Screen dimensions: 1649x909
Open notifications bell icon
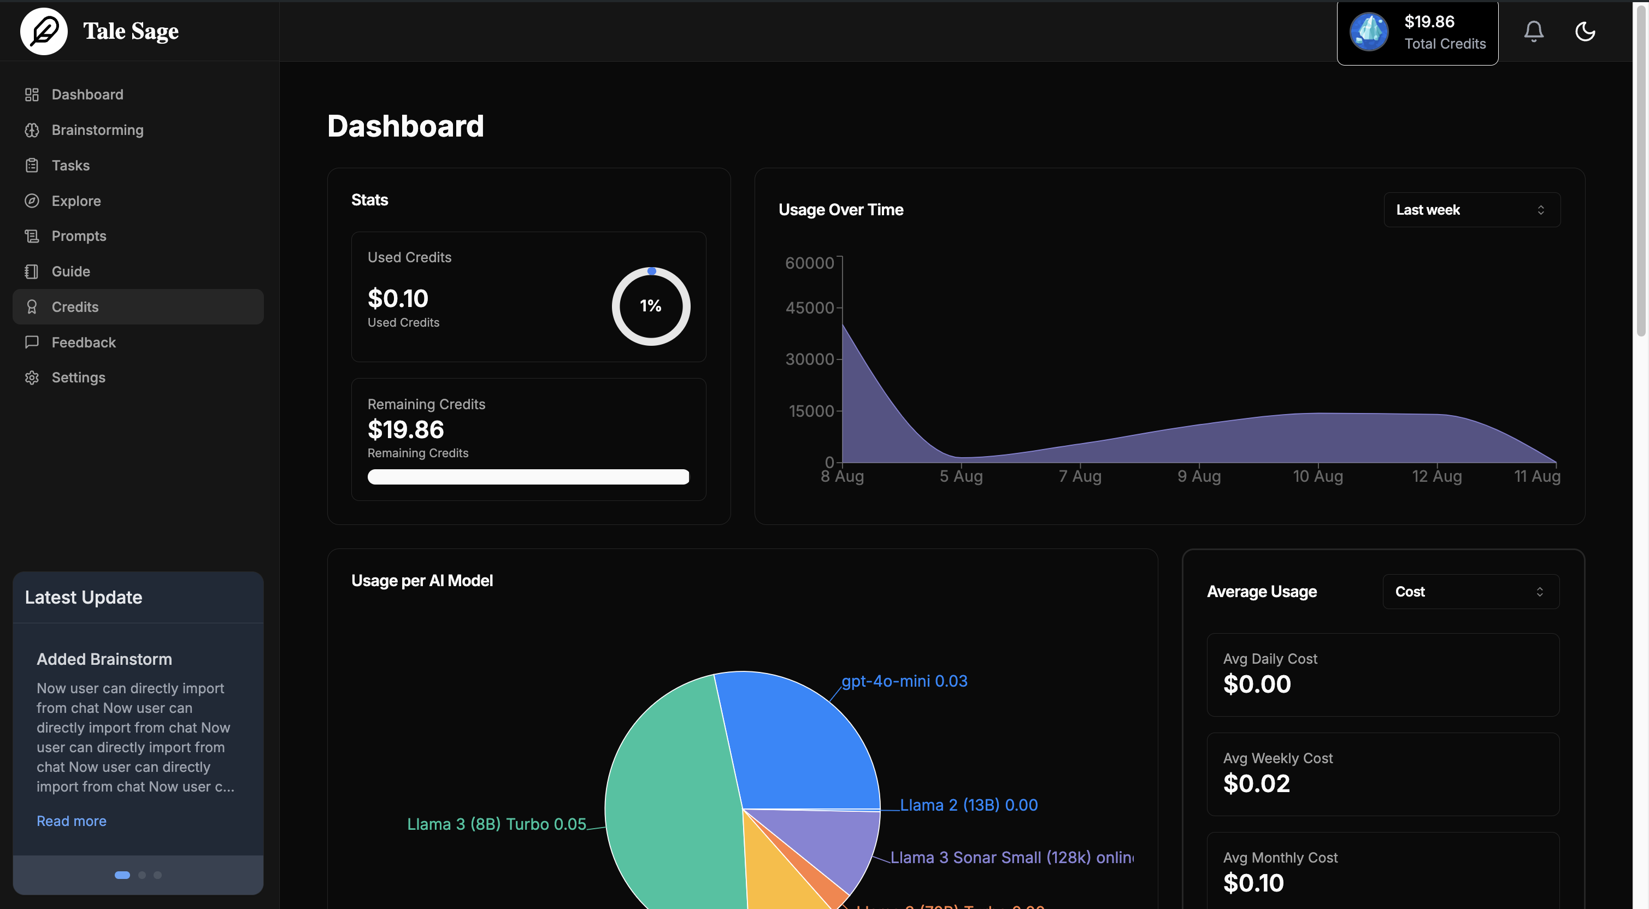[1533, 31]
